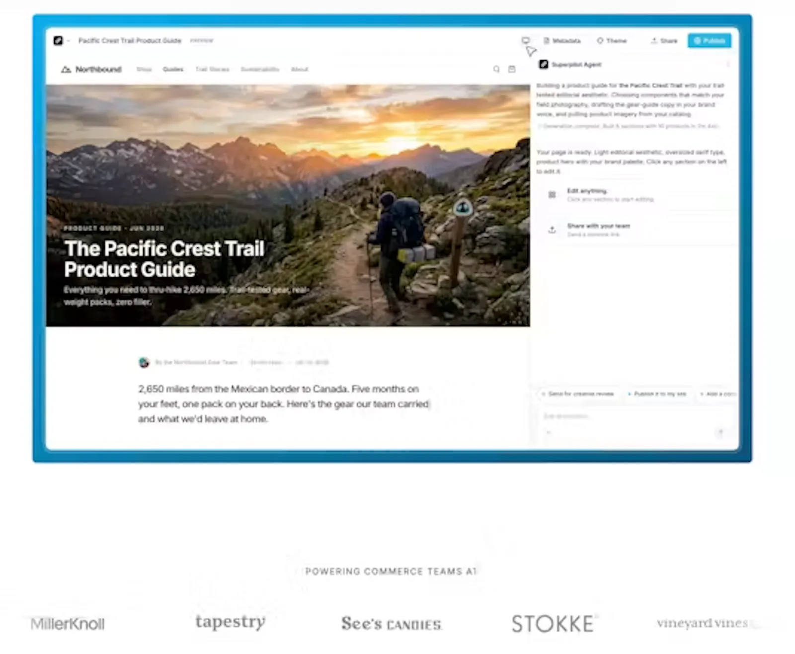Click the blue Publish button

[709, 41]
